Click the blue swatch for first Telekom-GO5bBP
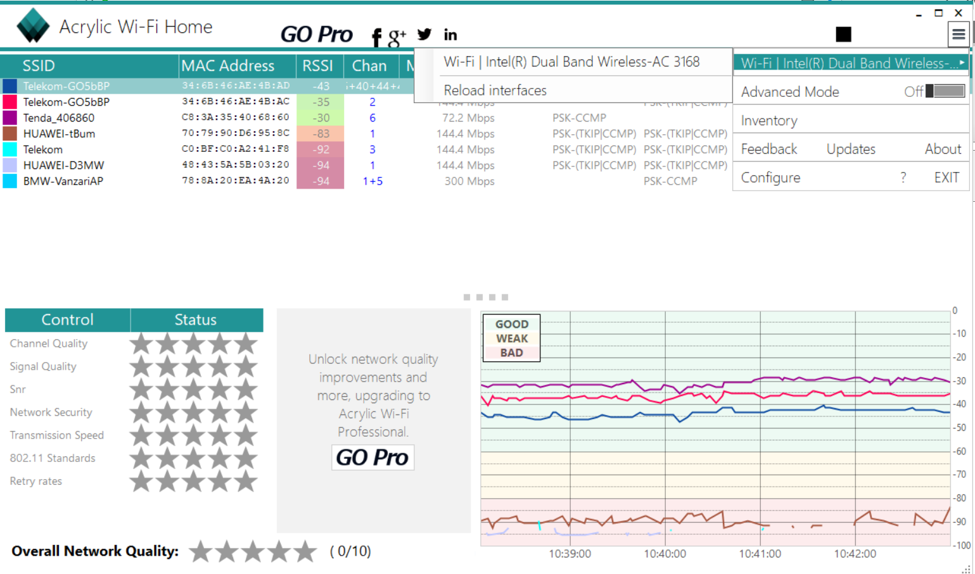This screenshot has width=975, height=574. [x=10, y=85]
